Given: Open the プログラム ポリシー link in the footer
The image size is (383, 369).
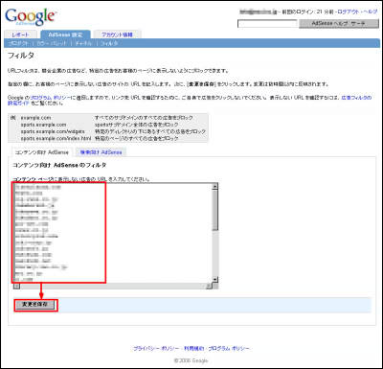Looking at the screenshot, I should pos(229,349).
